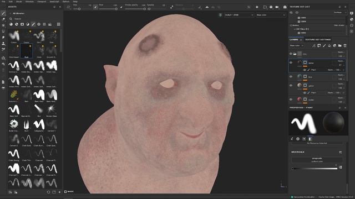355x199 pixels.
Task: Select the teal material layer thumbnail
Action: [300, 77]
